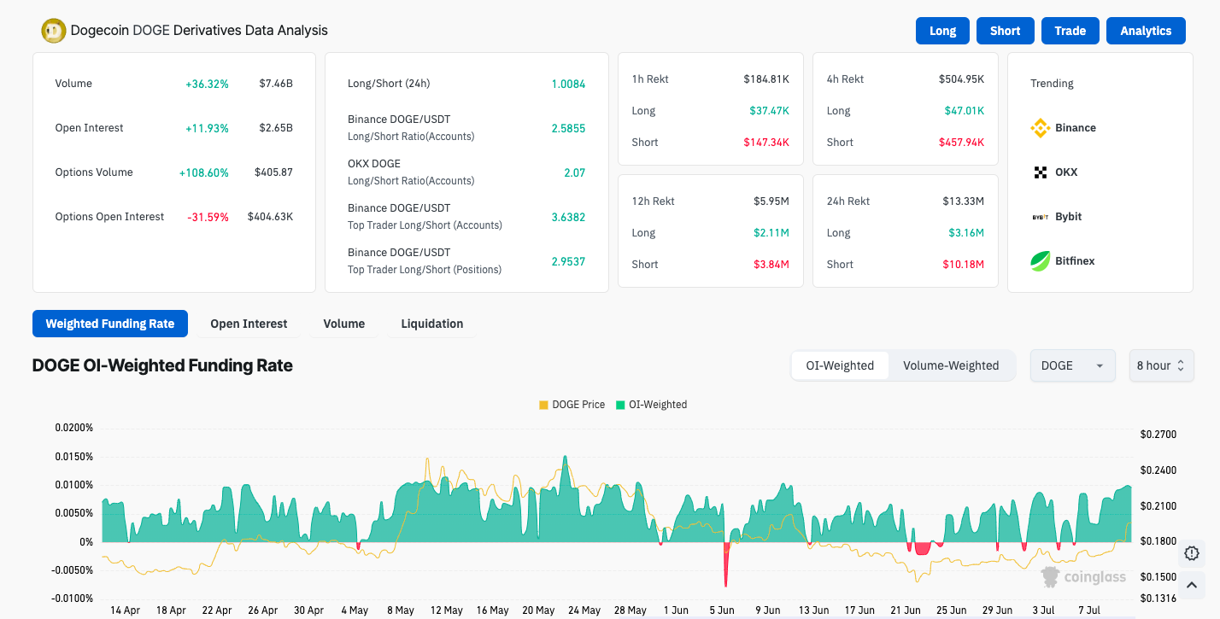Click the round settings icon beside chart
This screenshot has width=1220, height=619.
1192,553
